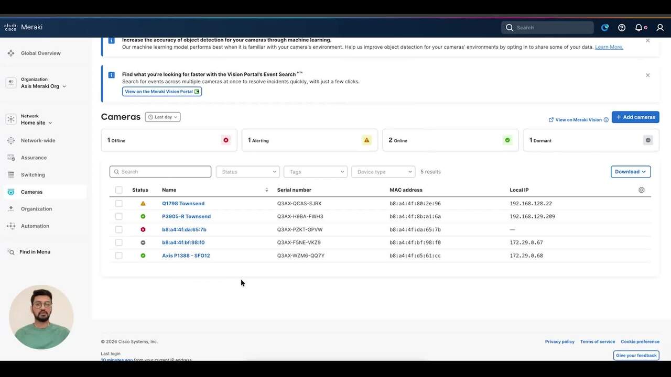Viewport: 671px width, 377px height.
Task: Open the P3905-R Townsend camera link
Action: point(186,216)
